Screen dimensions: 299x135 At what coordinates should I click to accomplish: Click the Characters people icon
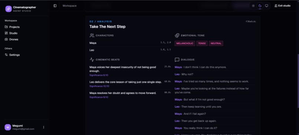tap(92, 35)
